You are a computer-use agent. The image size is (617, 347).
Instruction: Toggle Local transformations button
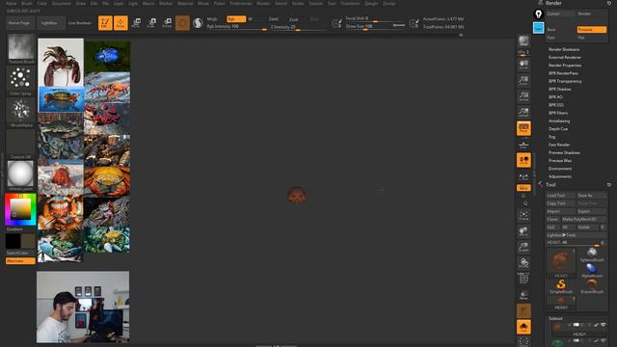coord(523,160)
